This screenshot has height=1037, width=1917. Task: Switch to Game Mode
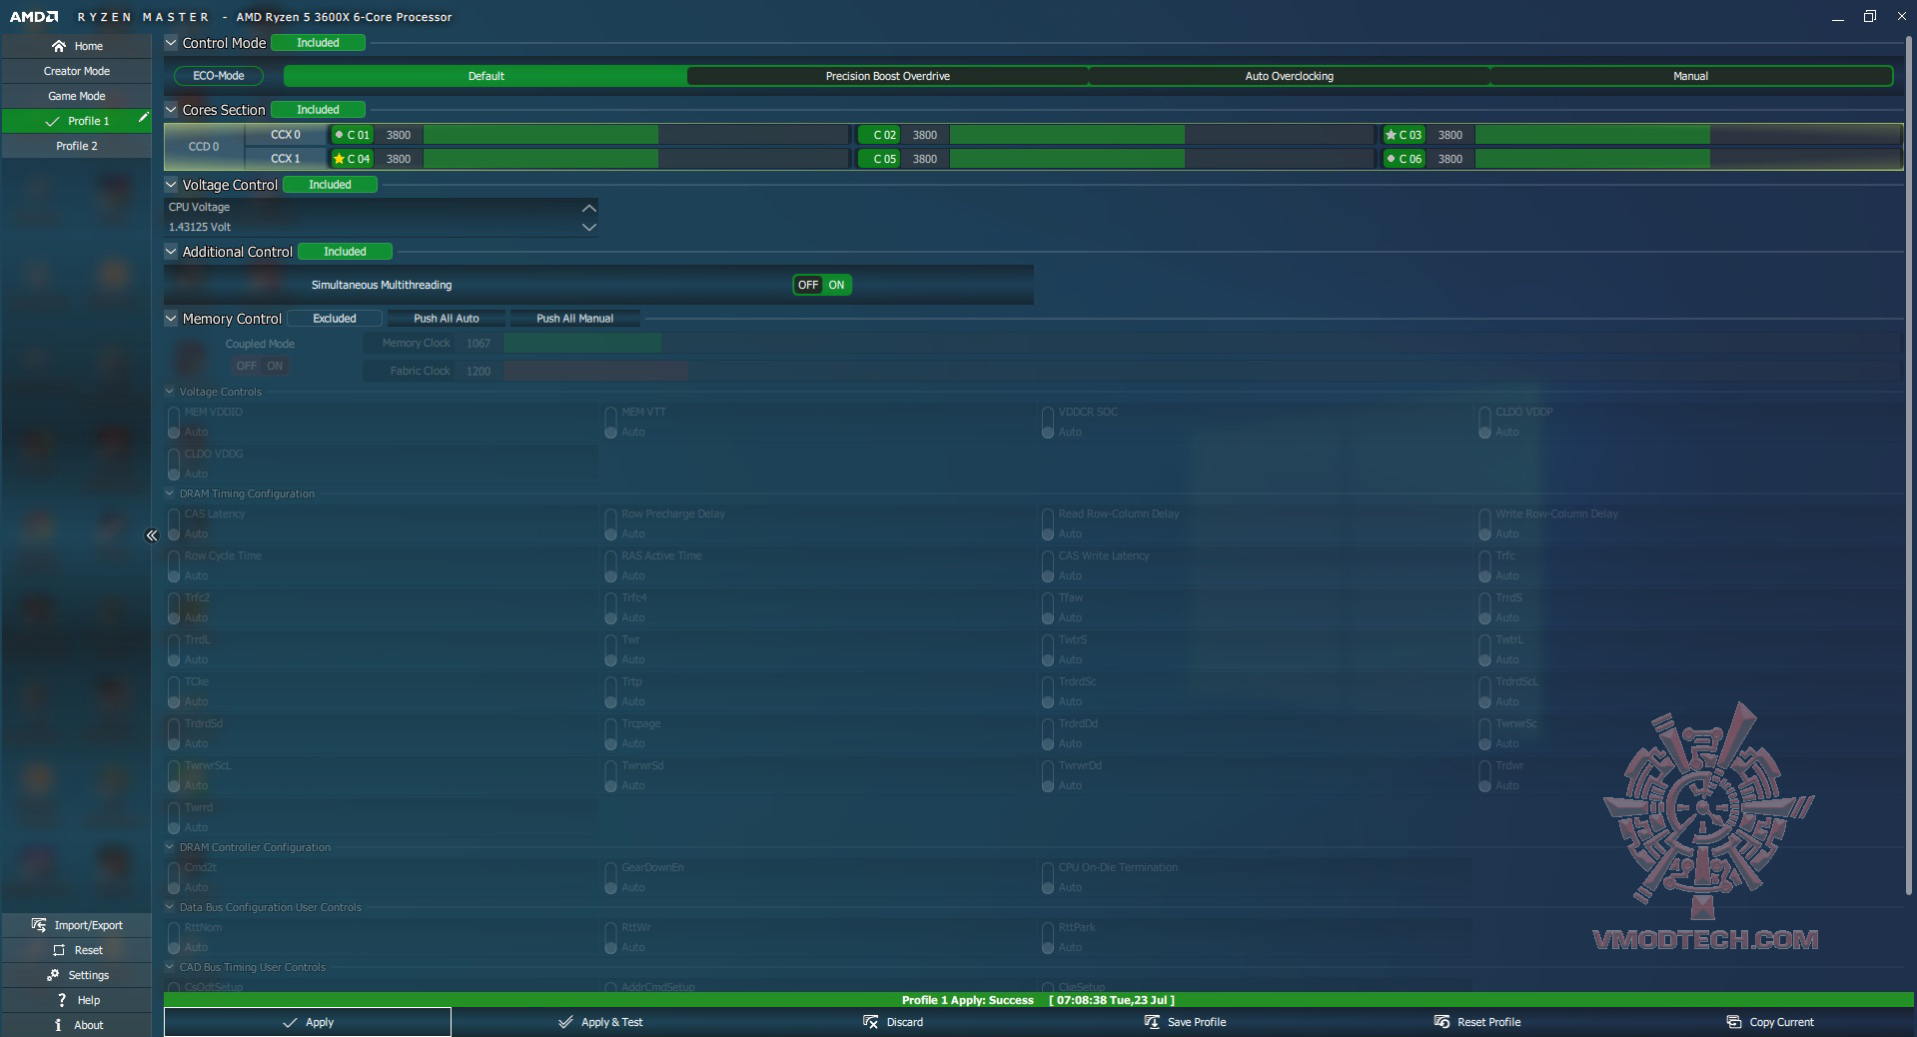[x=76, y=96]
